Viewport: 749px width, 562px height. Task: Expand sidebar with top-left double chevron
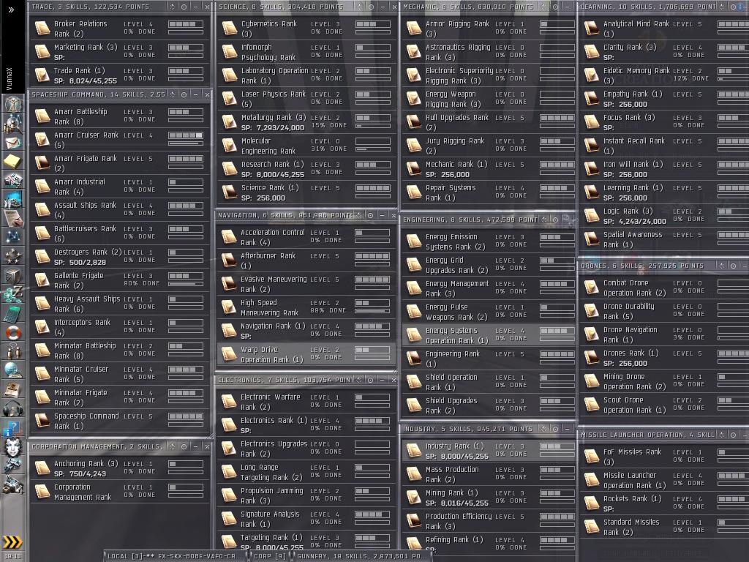click(11, 10)
